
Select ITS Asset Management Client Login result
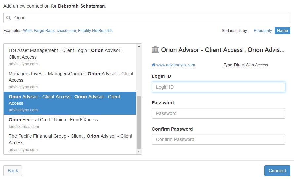point(70,57)
